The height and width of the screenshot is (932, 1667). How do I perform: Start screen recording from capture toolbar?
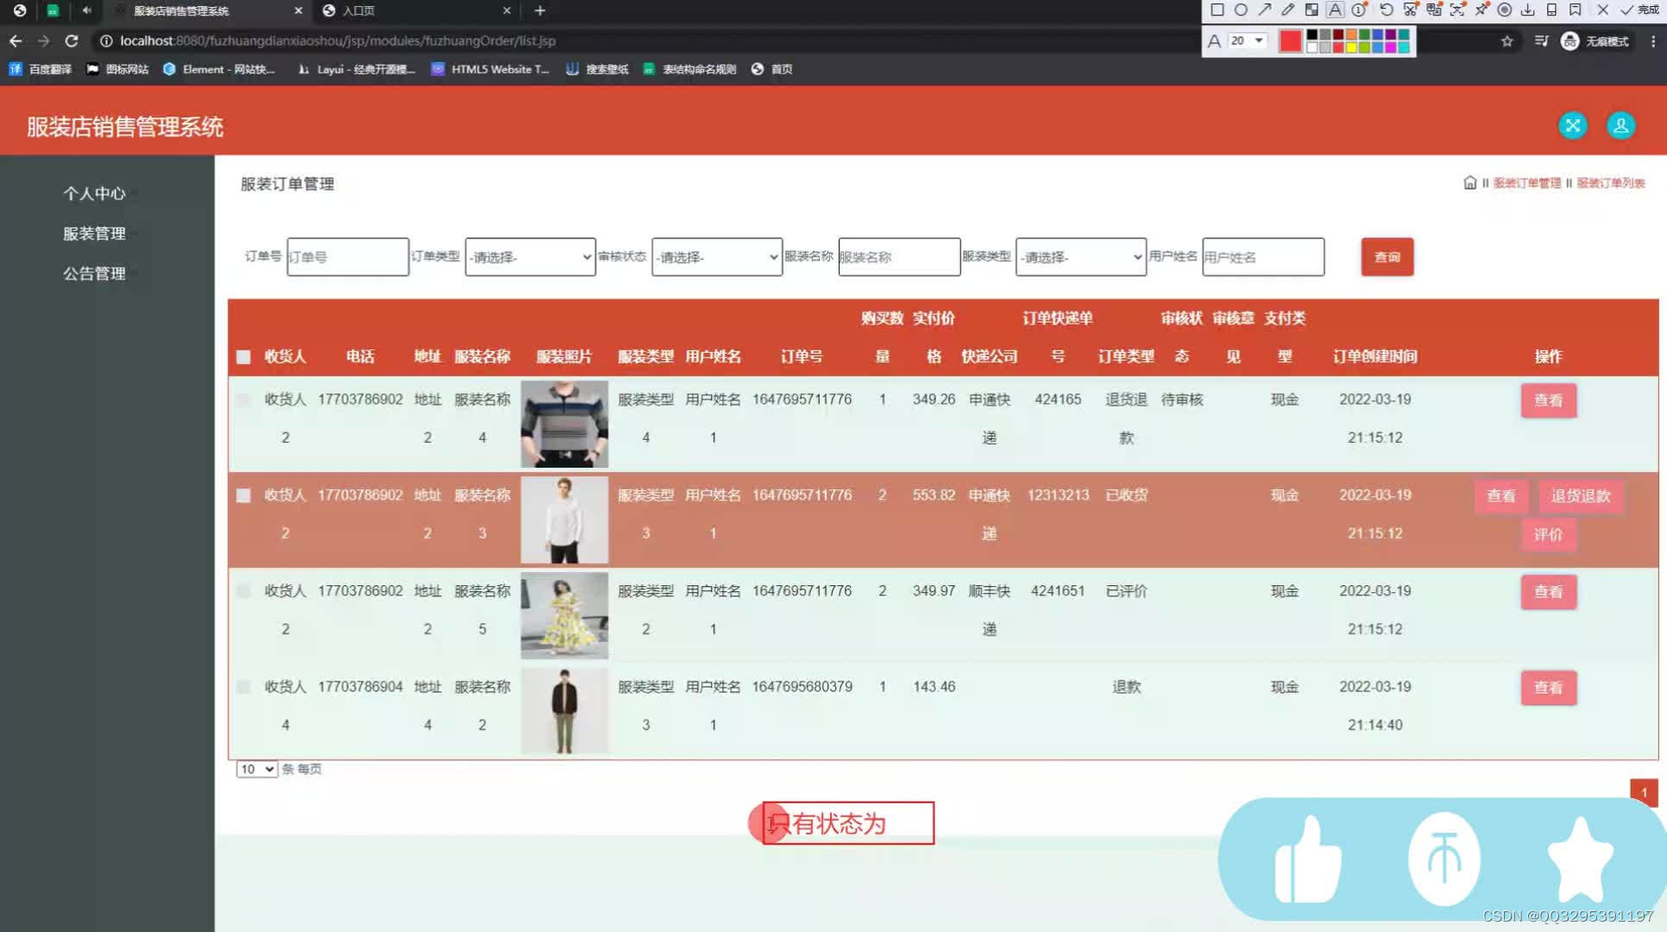click(x=1504, y=9)
